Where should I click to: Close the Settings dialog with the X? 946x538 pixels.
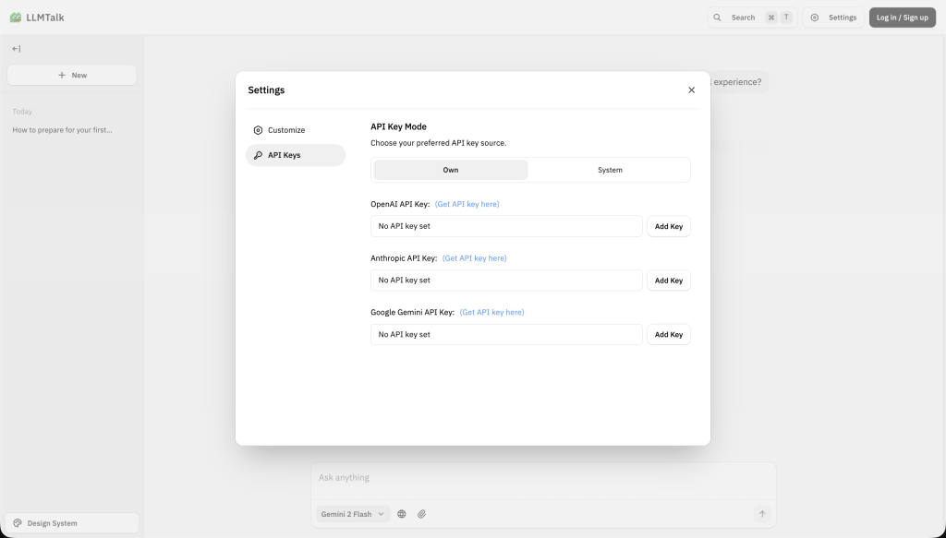click(x=691, y=90)
